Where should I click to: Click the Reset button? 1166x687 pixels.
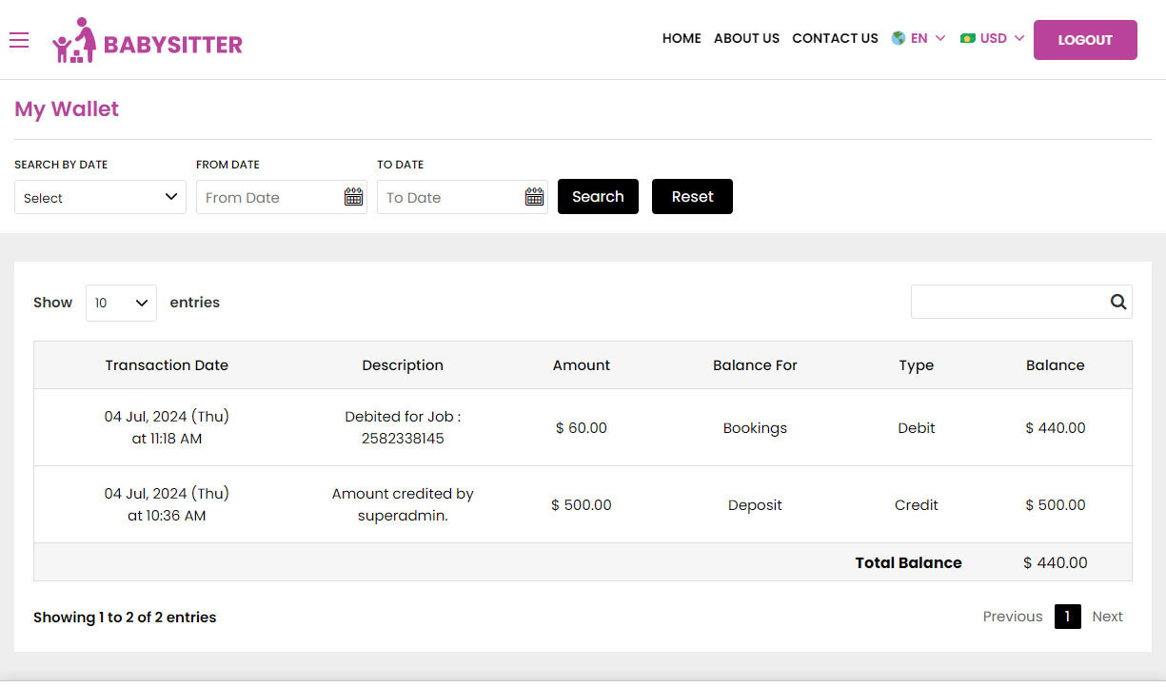tap(692, 196)
